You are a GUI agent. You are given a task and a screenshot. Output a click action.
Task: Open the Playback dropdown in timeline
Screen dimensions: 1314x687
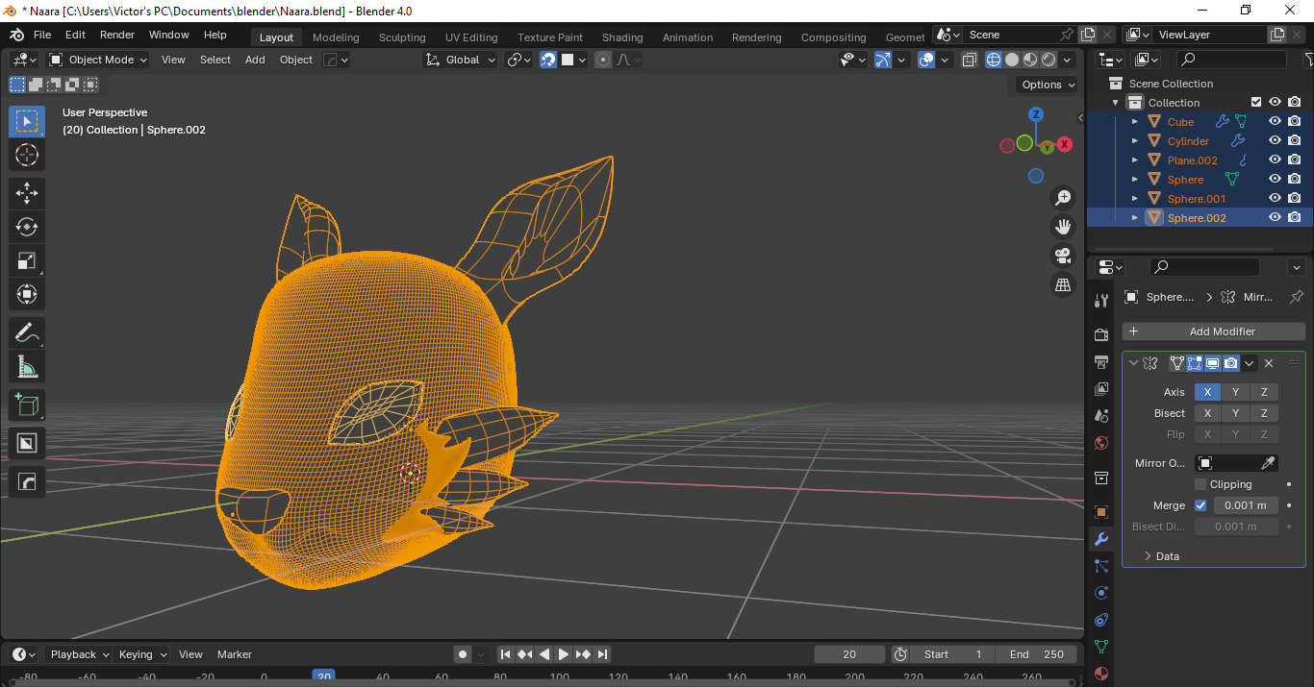79,654
